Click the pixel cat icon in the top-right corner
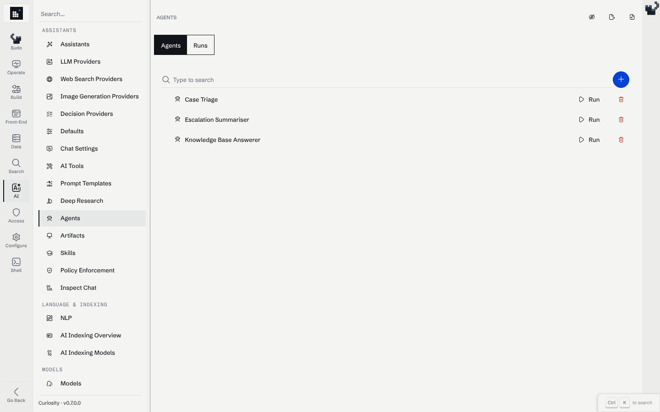This screenshot has height=412, width=660. pyautogui.click(x=651, y=9)
